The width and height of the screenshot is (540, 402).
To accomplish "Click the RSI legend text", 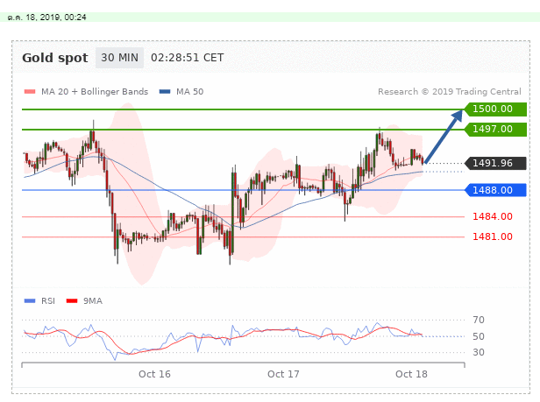I will tap(48, 300).
